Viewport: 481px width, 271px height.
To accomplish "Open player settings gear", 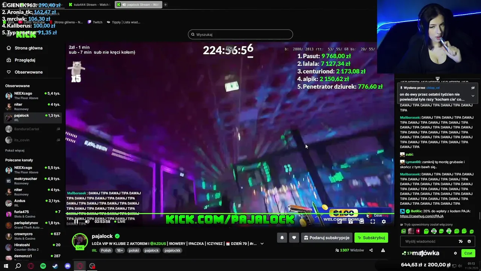I will (x=384, y=222).
